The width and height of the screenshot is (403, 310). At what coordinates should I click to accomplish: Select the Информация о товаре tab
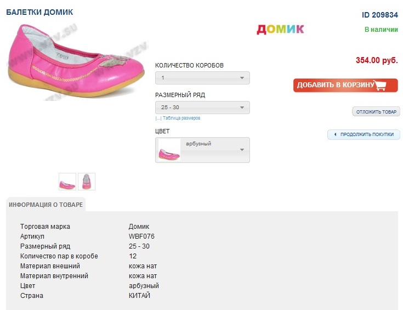click(46, 205)
